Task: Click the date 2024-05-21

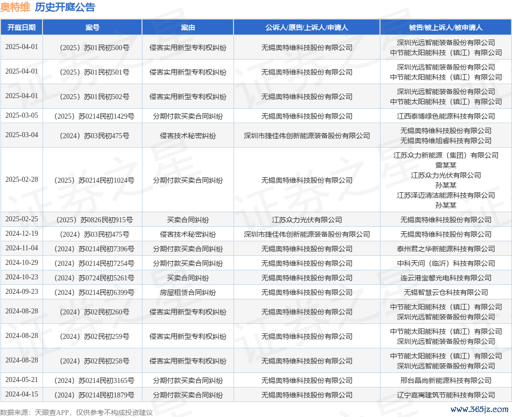Action: coord(21,380)
